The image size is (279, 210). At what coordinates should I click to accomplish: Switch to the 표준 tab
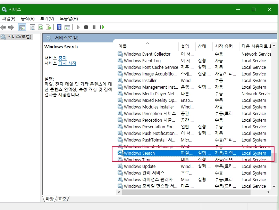(62, 199)
